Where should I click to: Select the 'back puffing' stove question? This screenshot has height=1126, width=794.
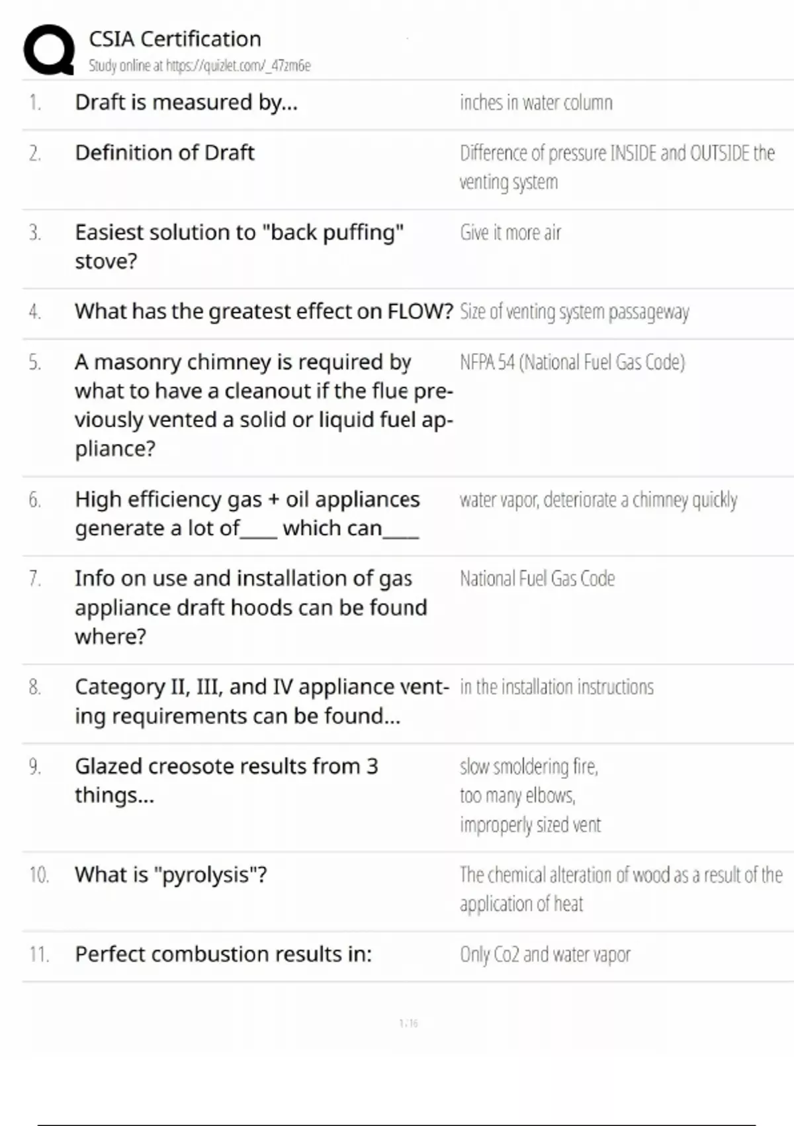(240, 246)
